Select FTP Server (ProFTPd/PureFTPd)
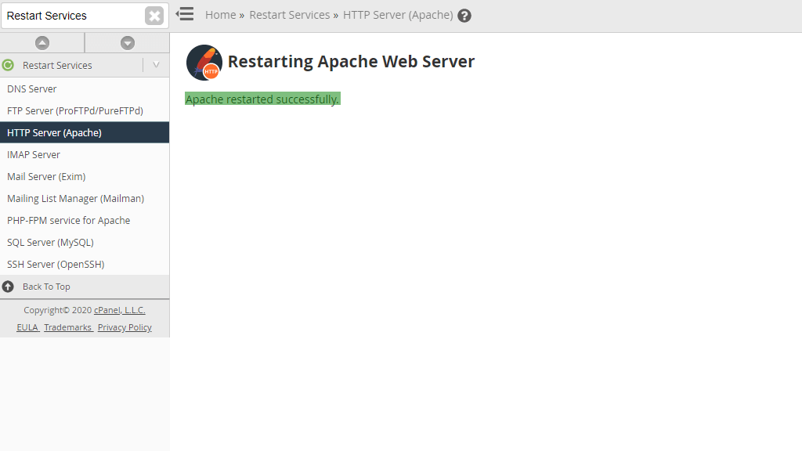This screenshot has width=802, height=451. [x=85, y=111]
